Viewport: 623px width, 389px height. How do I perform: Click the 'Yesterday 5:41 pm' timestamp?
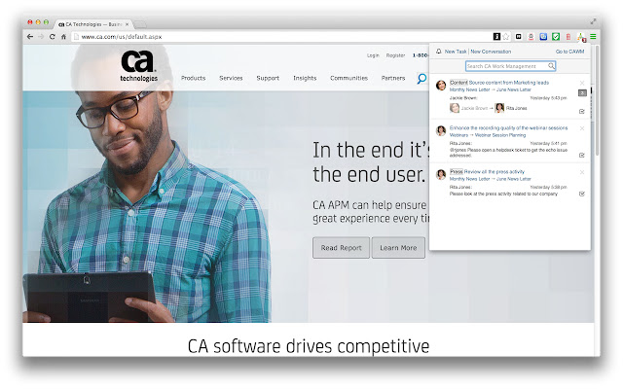coord(548,143)
